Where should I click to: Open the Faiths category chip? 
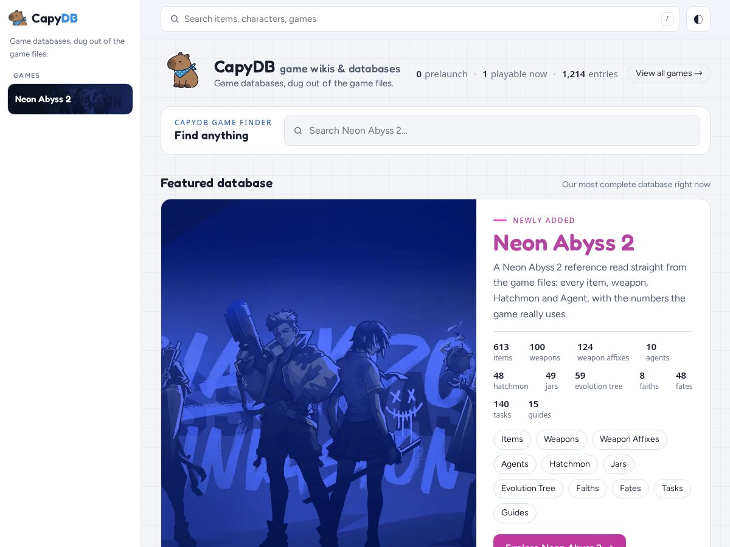pos(588,489)
